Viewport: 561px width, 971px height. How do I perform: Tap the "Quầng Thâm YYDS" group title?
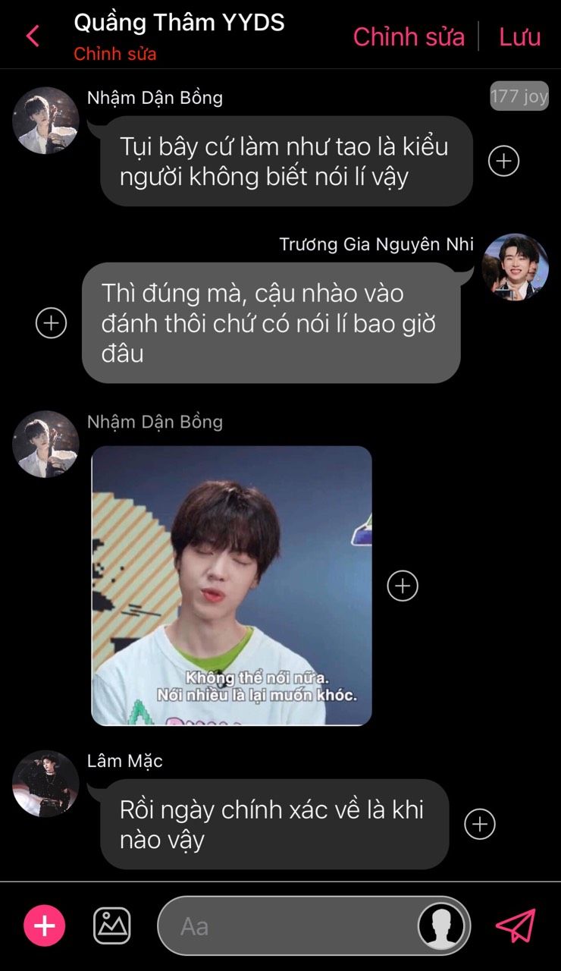[179, 23]
